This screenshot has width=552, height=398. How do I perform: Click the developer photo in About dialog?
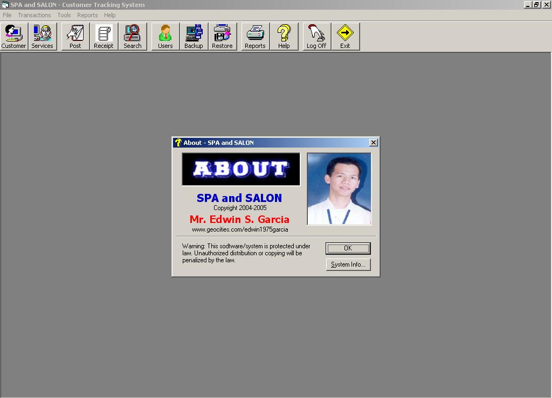(339, 188)
